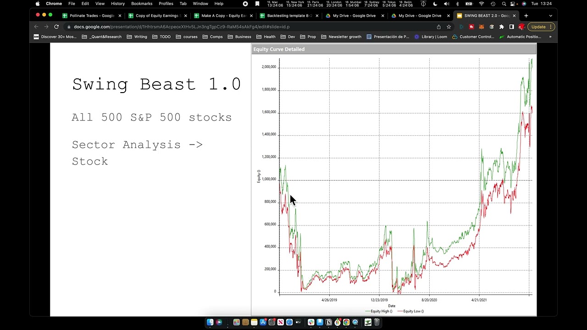
Task: Show hidden bookmarks with the chevron
Action: (550, 37)
